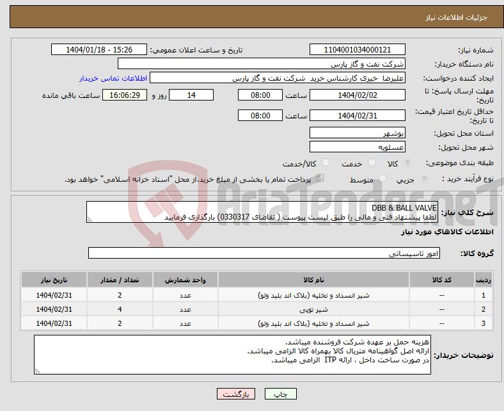Click the واحد شمارش column header
This screenshot has height=411, width=504.
click(x=185, y=280)
